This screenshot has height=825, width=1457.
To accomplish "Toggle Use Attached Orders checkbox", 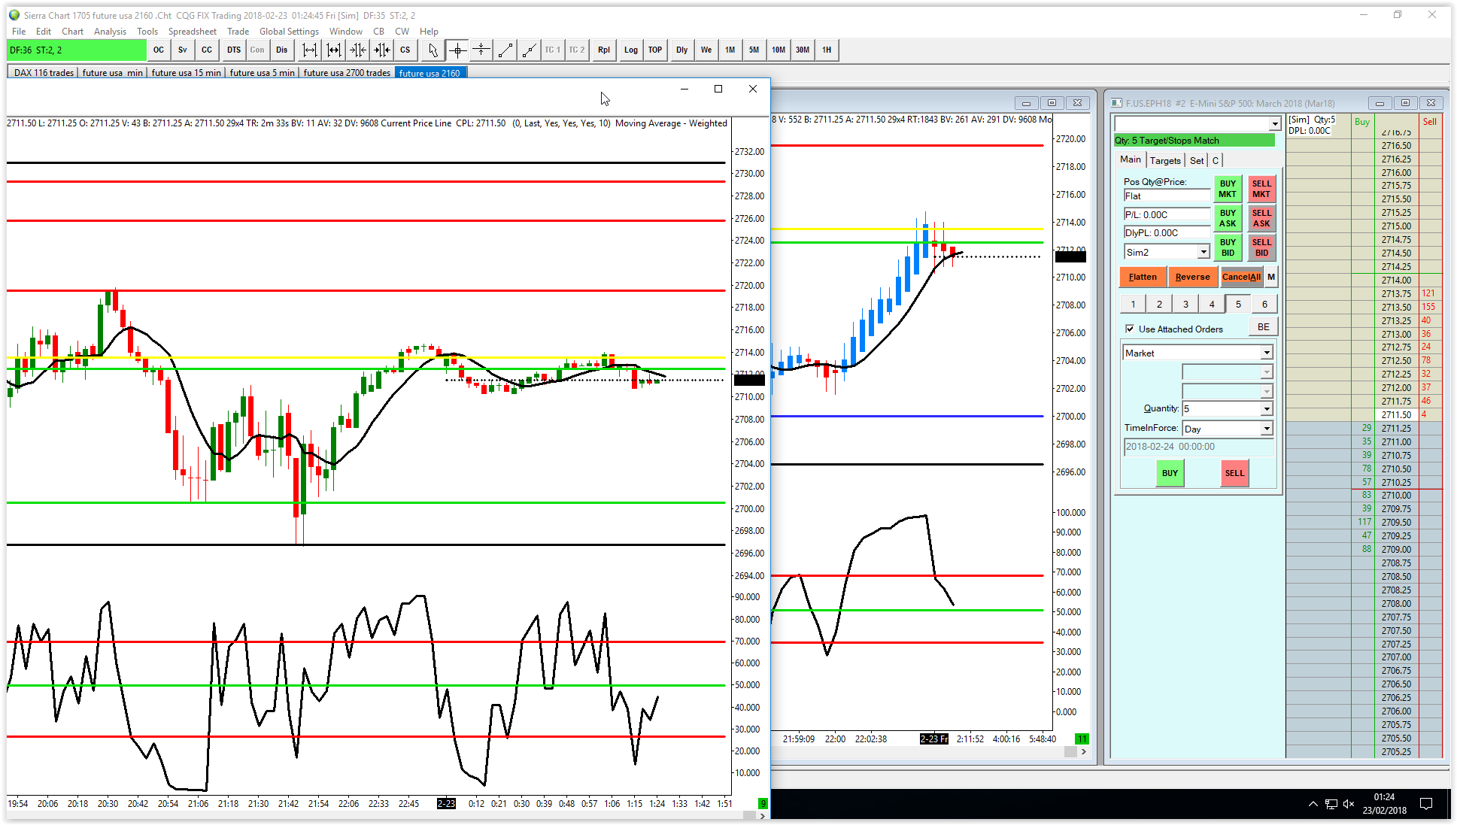I will [1130, 329].
